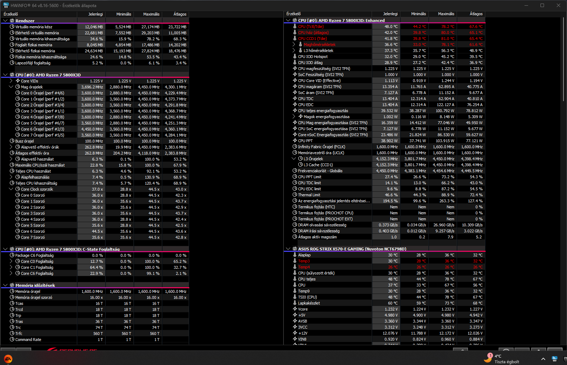The width and height of the screenshot is (567, 365).
Task: Click the clock icon beside Core 7 Szorzó
Action: pyautogui.click(x=18, y=237)
